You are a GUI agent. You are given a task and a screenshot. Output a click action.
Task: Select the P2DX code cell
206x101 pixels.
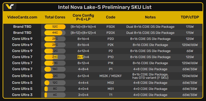[110, 33]
